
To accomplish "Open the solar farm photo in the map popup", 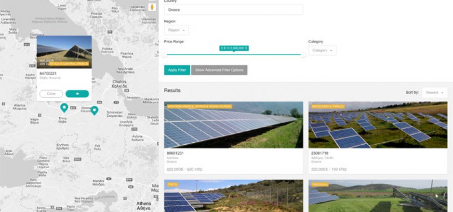I will (64, 52).
